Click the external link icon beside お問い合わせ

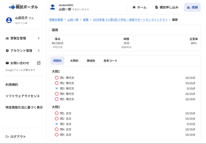coord(39,63)
